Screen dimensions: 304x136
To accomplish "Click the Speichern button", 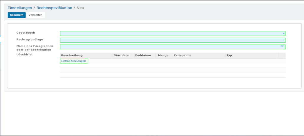I will pos(17,15).
